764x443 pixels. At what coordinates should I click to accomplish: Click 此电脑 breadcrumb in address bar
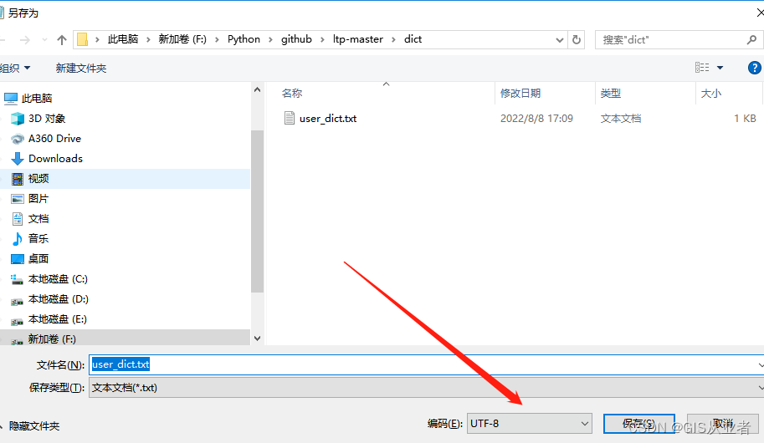(123, 39)
